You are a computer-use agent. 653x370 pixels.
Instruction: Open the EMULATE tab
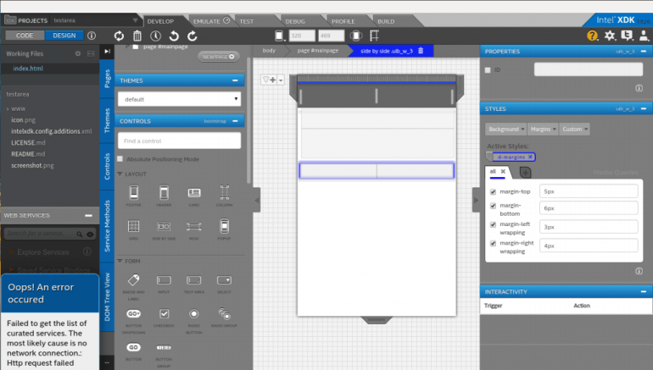211,21
